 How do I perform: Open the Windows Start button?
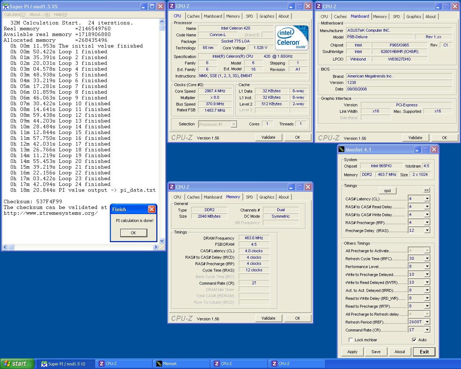click(x=17, y=364)
